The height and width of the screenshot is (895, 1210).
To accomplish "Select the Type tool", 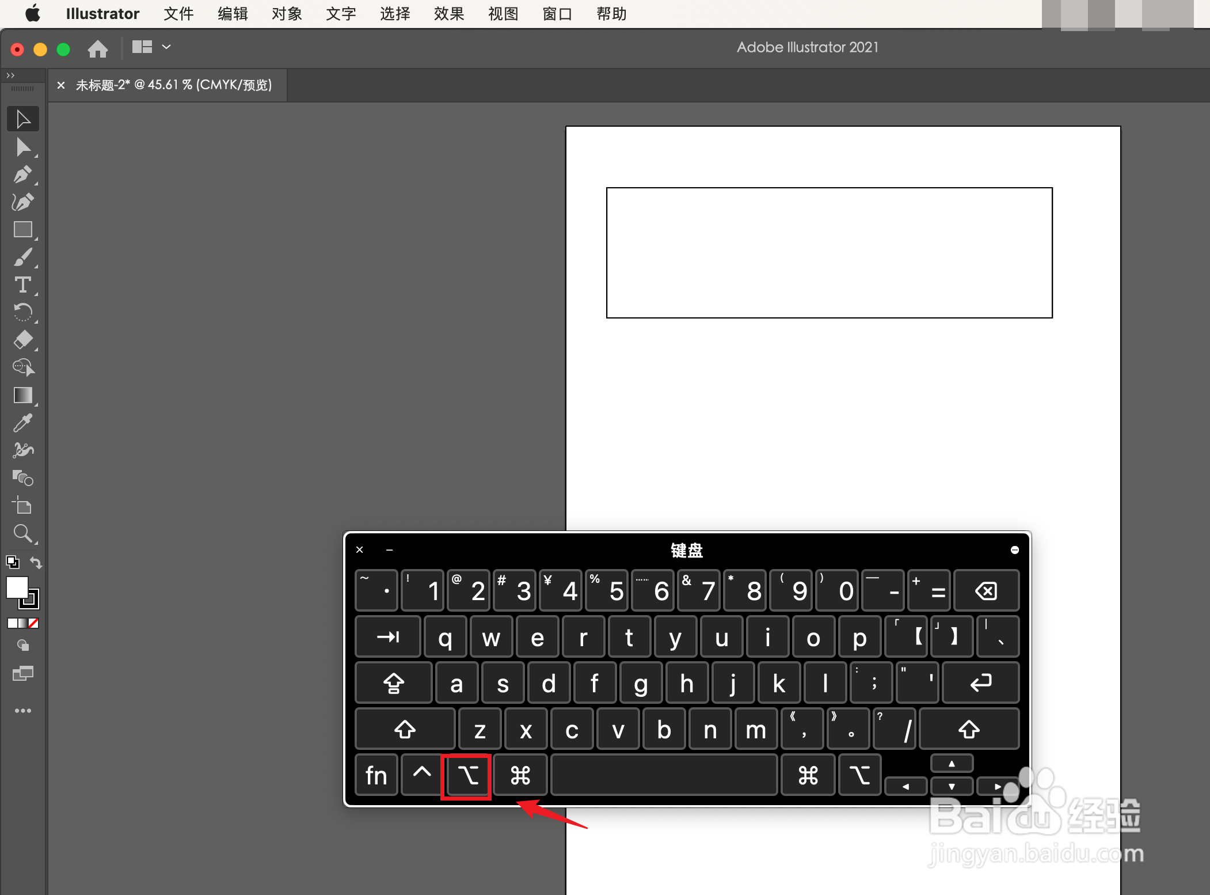I will [x=22, y=285].
